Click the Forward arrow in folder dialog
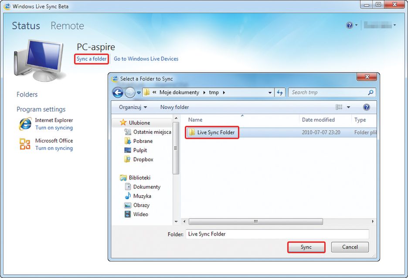This screenshot has height=278, width=408. click(130, 92)
